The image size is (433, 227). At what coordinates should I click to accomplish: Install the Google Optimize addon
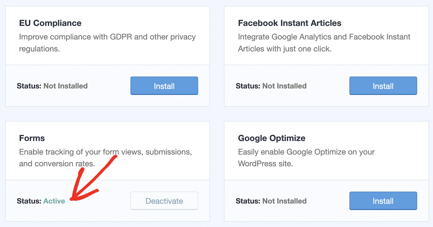383,201
